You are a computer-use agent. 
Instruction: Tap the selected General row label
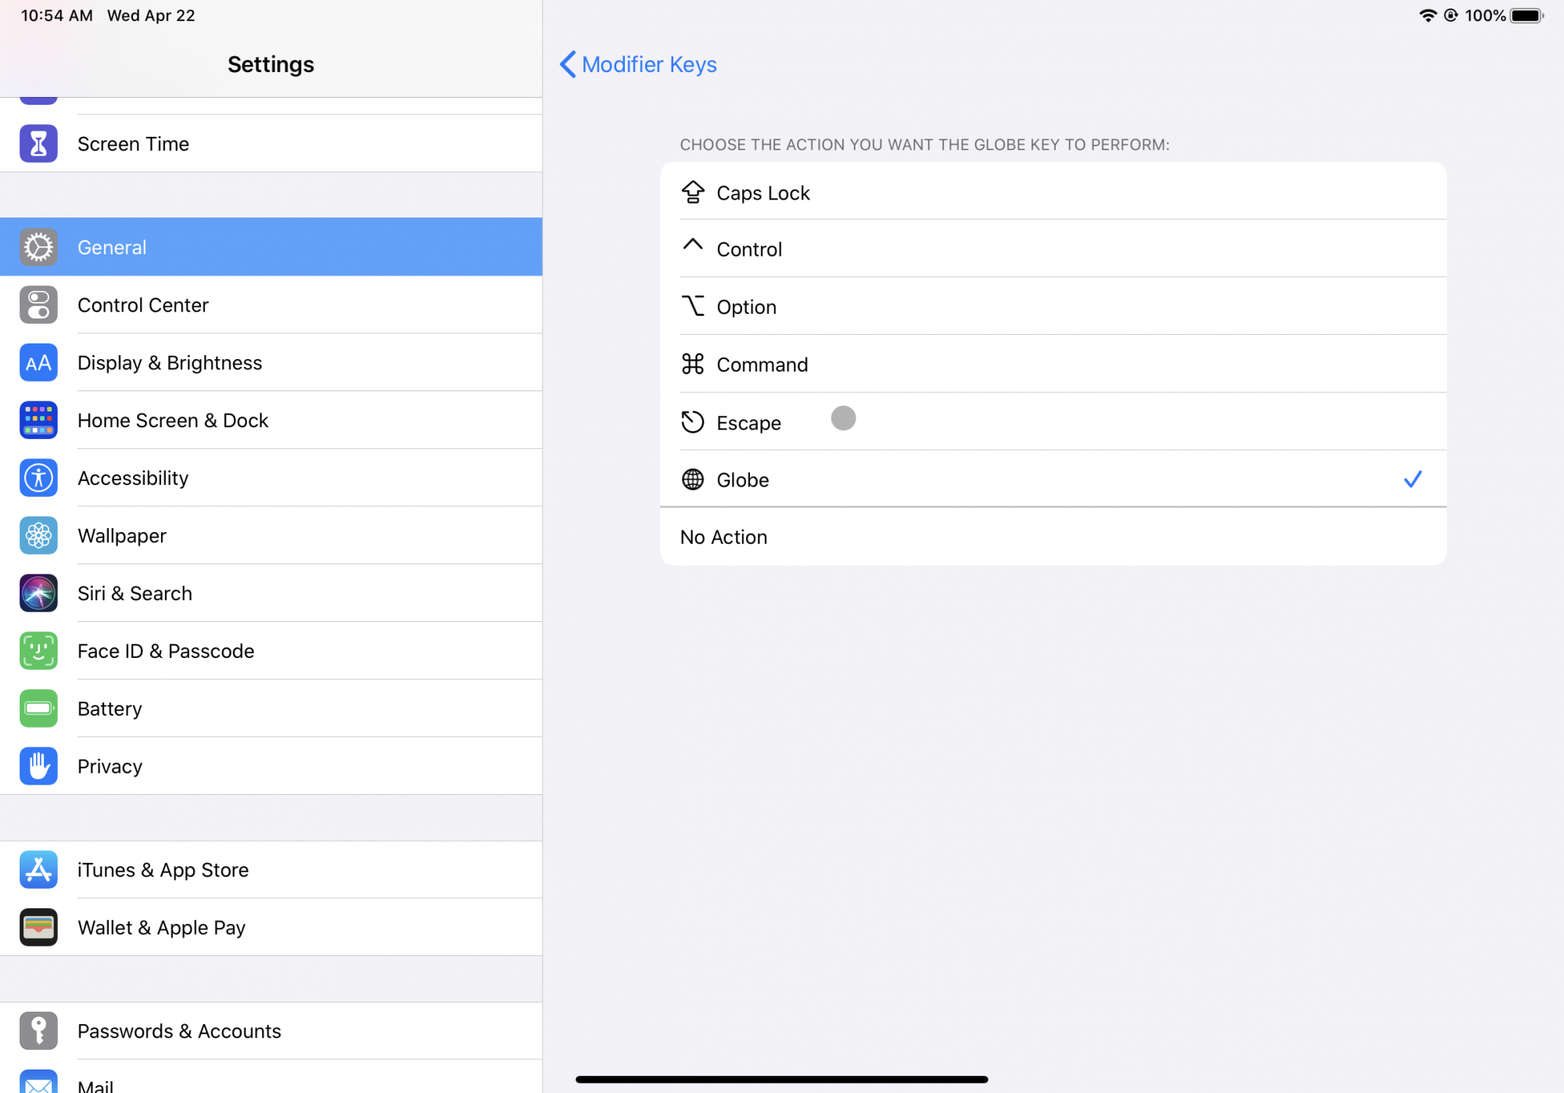point(112,247)
